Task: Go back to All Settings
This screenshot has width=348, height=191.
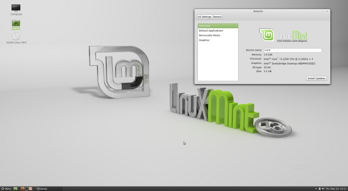Action: tap(205, 17)
